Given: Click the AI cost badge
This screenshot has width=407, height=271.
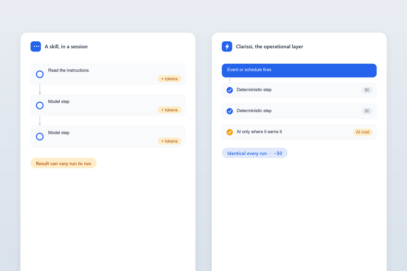Looking at the screenshot, I should tap(363, 132).
